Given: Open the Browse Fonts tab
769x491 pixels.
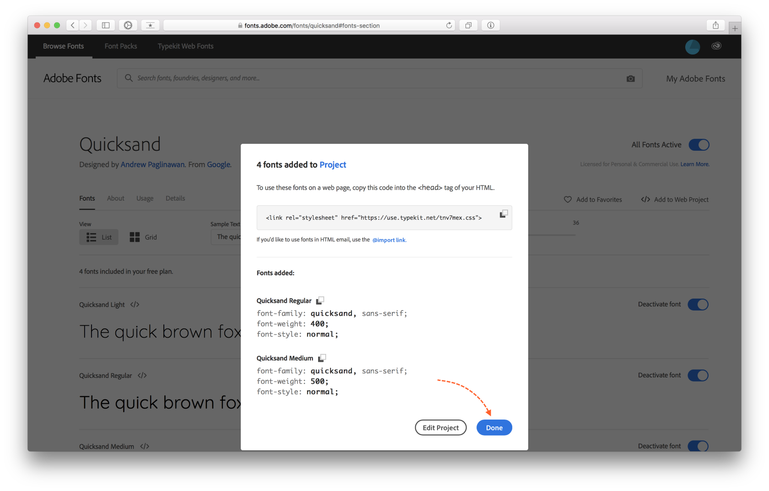Looking at the screenshot, I should (x=64, y=46).
